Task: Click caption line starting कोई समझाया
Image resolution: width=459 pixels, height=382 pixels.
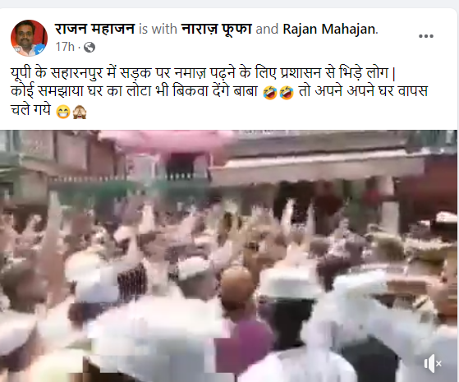Action: pyautogui.click(x=219, y=92)
